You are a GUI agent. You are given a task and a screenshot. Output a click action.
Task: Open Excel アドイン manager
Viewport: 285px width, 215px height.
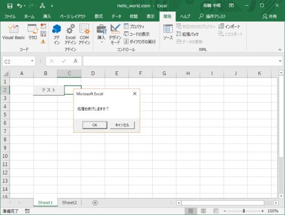click(71, 34)
